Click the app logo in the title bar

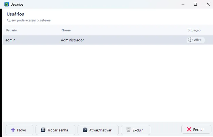click(7, 4)
